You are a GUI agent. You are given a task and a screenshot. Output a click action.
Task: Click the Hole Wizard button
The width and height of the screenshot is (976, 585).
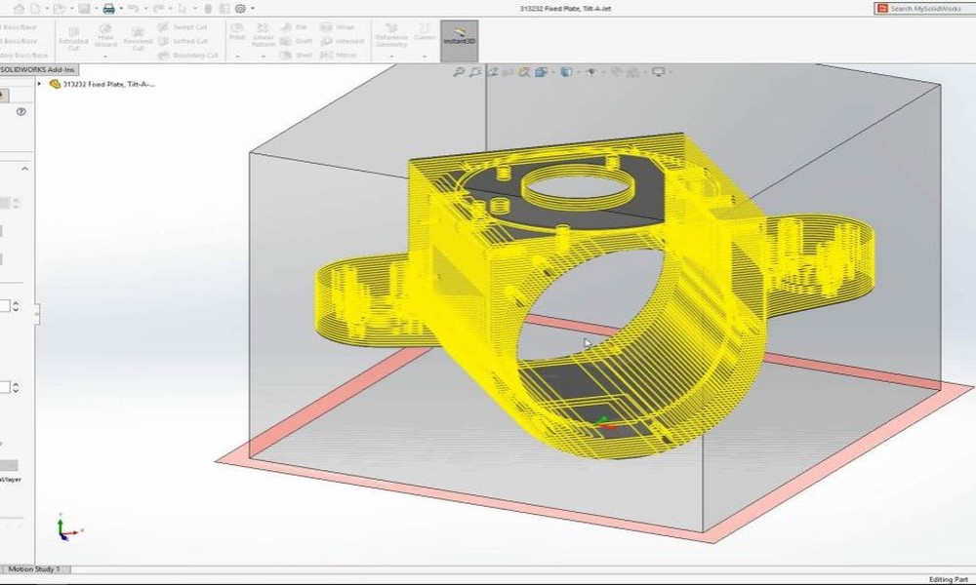(x=106, y=39)
